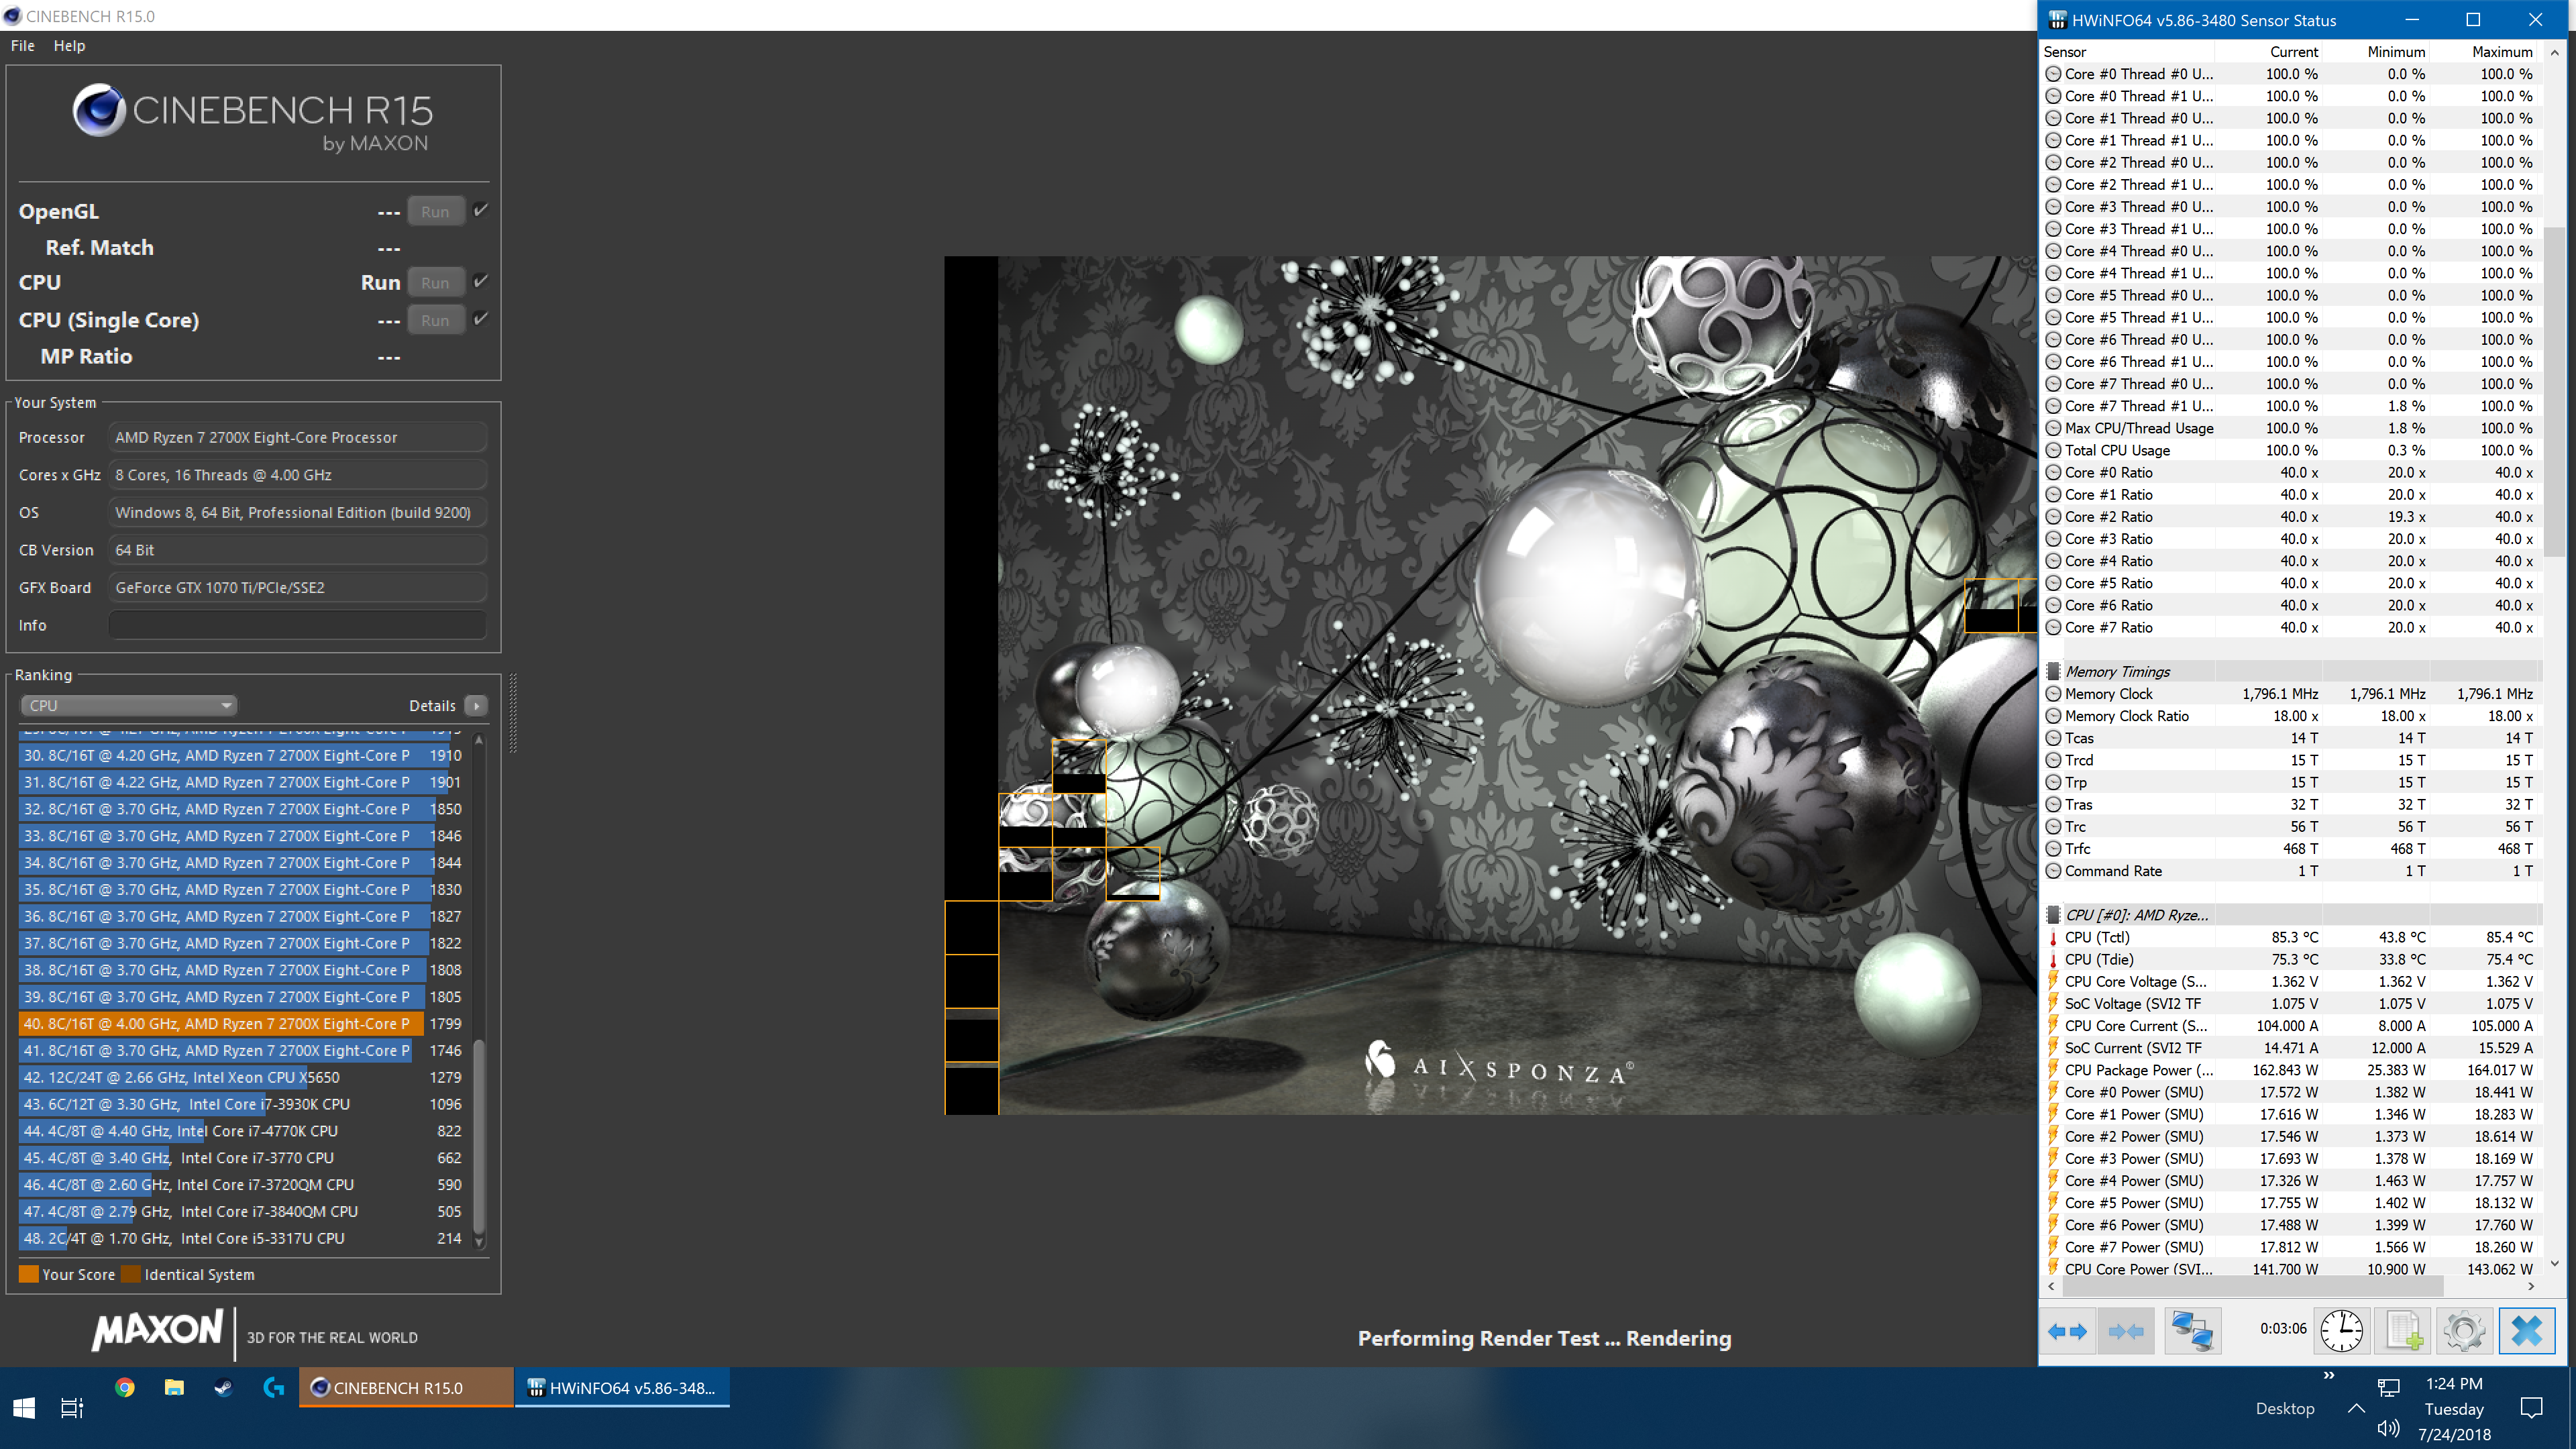The image size is (2576, 1449).
Task: Launch Steam from the taskbar
Action: [223, 1387]
